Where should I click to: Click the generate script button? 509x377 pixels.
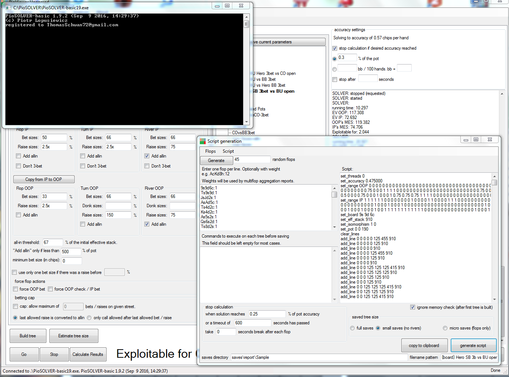point(473,345)
